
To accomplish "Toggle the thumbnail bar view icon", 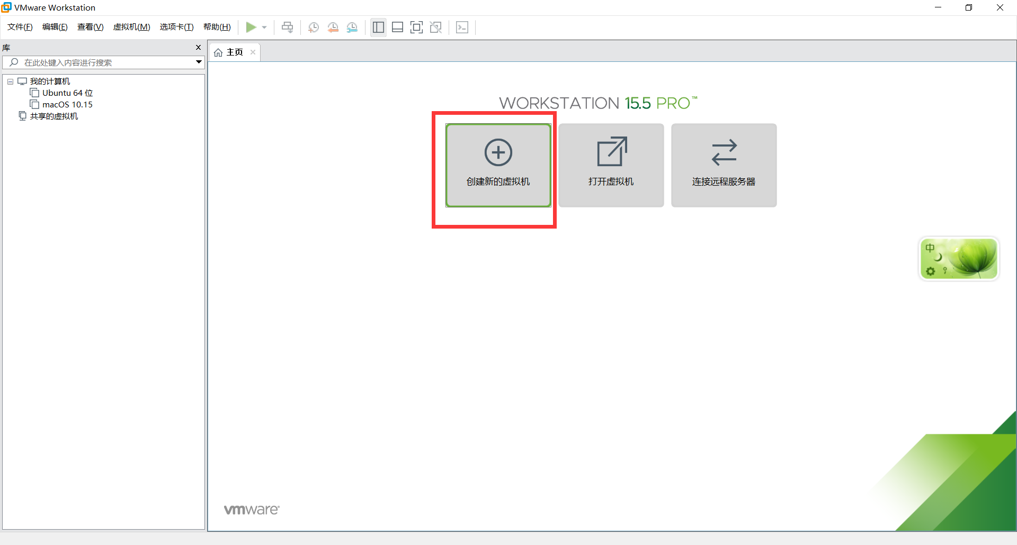I will (397, 27).
